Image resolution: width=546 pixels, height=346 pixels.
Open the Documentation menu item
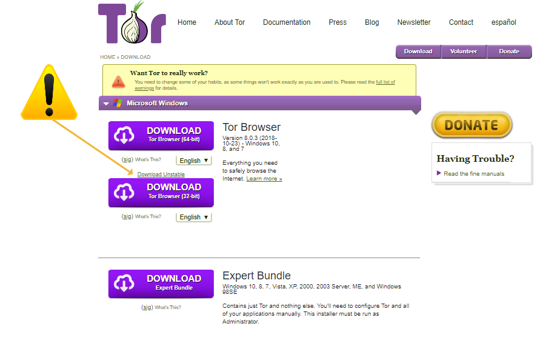pos(287,22)
